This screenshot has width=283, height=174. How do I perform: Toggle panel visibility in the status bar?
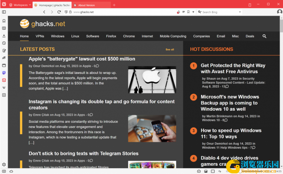(4, 171)
